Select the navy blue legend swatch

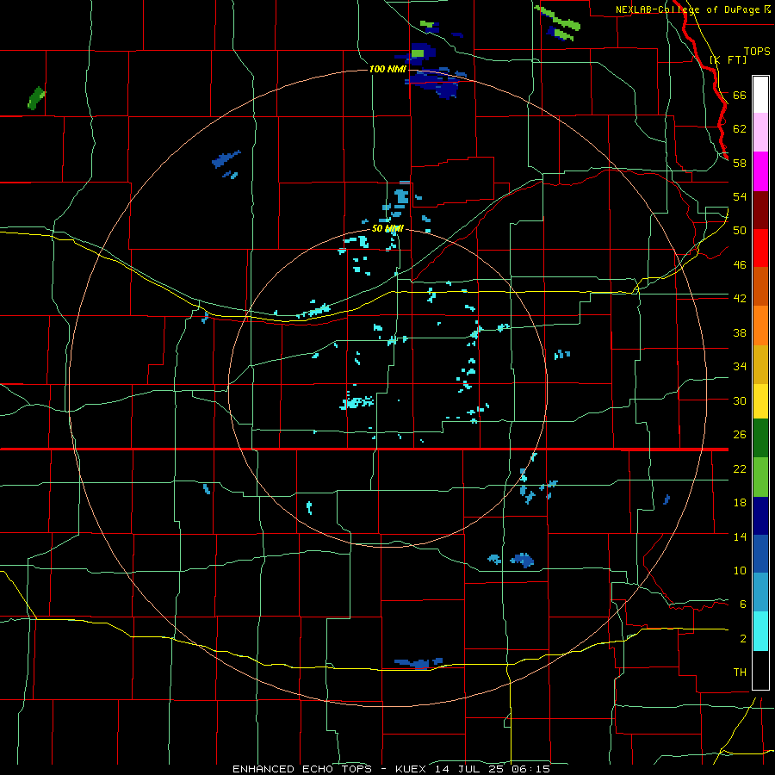[760, 516]
